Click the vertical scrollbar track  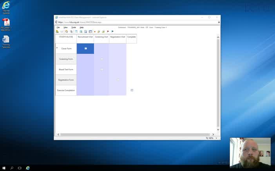pos(218,83)
